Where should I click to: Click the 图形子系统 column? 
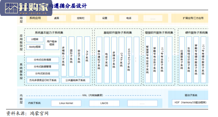pos(71,56)
